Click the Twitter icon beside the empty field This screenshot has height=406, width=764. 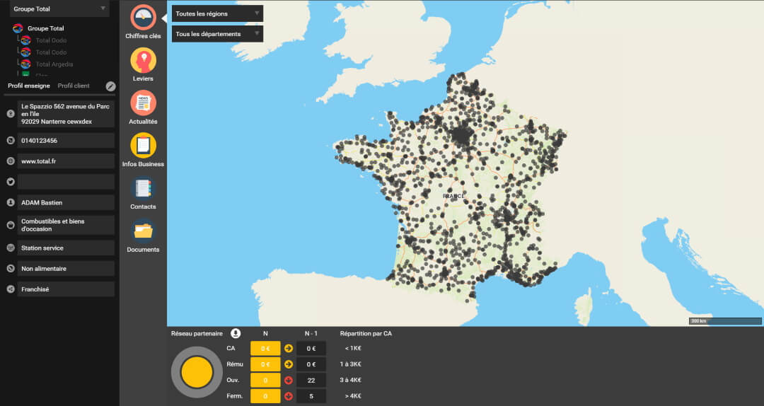click(x=10, y=182)
